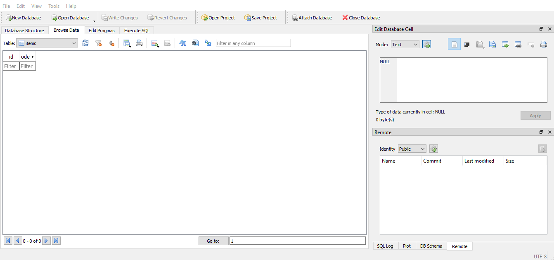This screenshot has height=260, width=554.
Task: Change the cell editor Mode from Text
Action: pos(405,44)
